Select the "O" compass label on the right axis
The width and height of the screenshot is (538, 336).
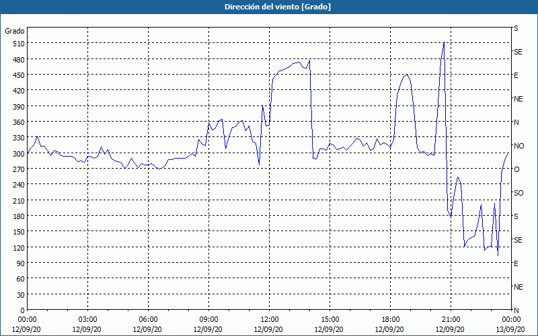[516, 169]
